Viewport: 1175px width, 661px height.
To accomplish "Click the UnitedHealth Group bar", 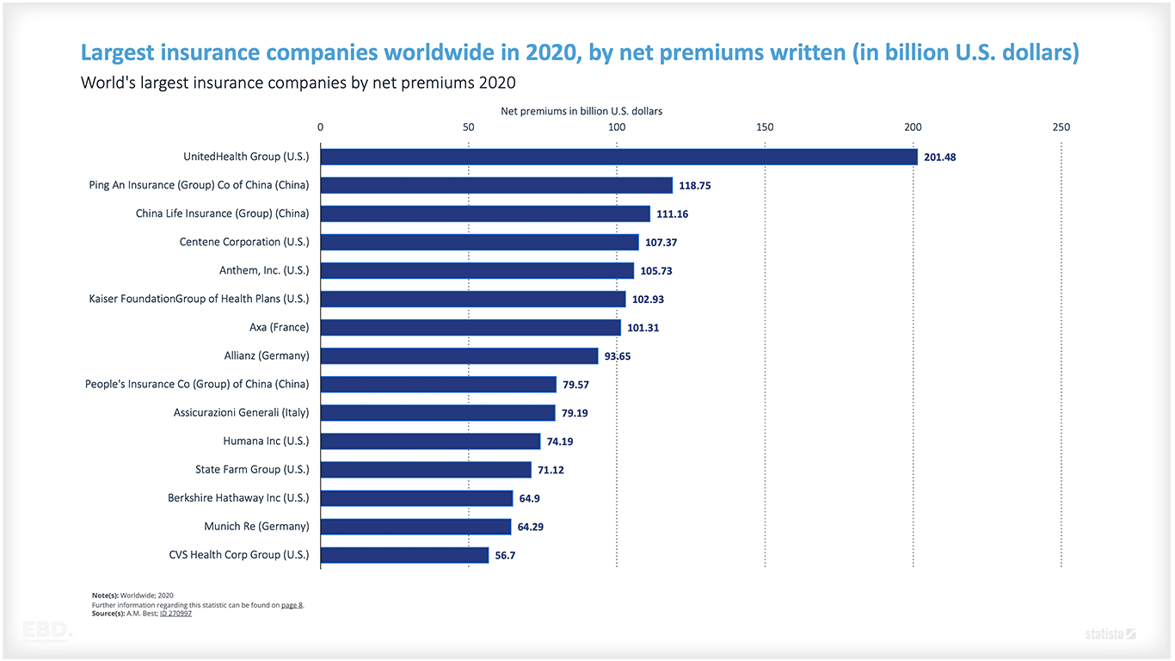I will [619, 157].
